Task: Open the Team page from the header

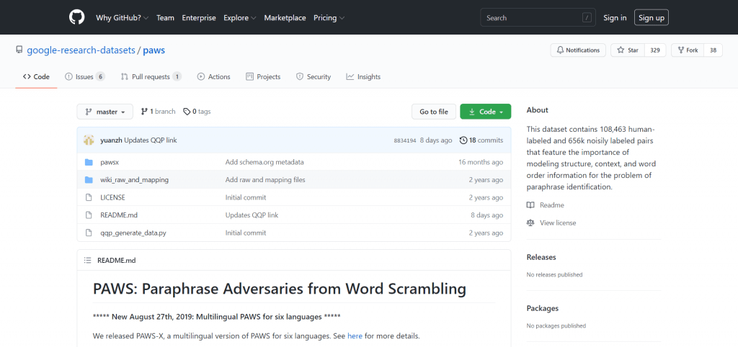Action: [165, 18]
